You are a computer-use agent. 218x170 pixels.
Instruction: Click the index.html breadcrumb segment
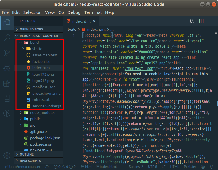tap(96, 29)
